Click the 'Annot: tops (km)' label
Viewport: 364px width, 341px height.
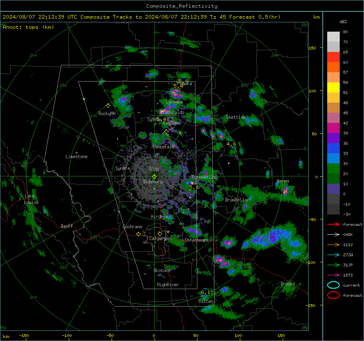(x=28, y=27)
